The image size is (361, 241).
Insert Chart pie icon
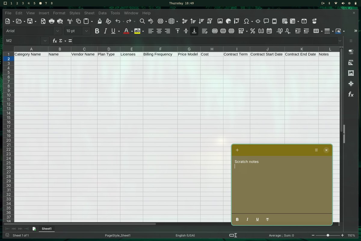click(228, 21)
